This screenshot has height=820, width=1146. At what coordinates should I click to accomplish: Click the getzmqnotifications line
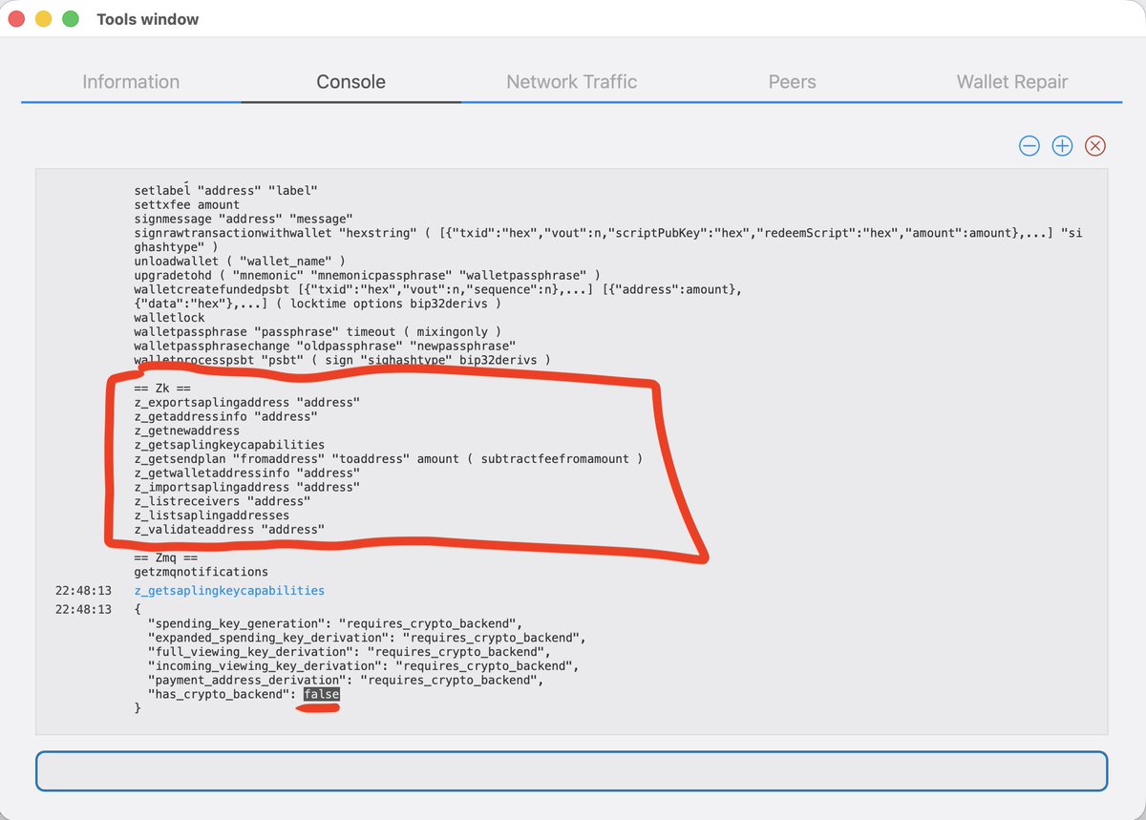(x=202, y=572)
